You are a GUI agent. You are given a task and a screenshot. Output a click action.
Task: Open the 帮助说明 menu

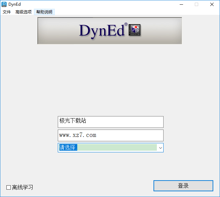(x=44, y=12)
